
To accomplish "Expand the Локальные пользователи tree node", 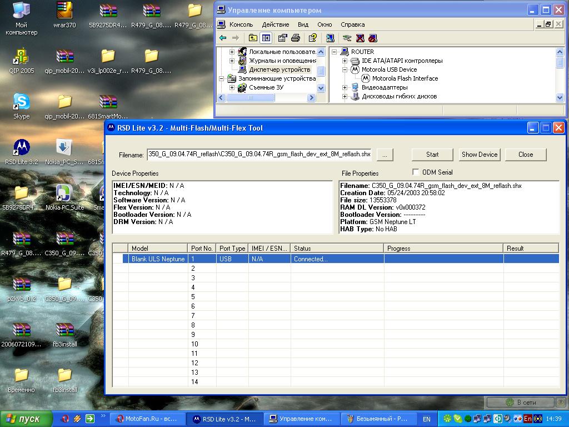I will [232, 52].
